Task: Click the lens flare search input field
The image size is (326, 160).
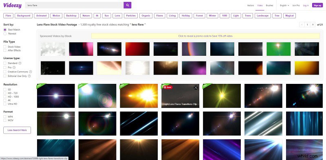Action: point(74,5)
